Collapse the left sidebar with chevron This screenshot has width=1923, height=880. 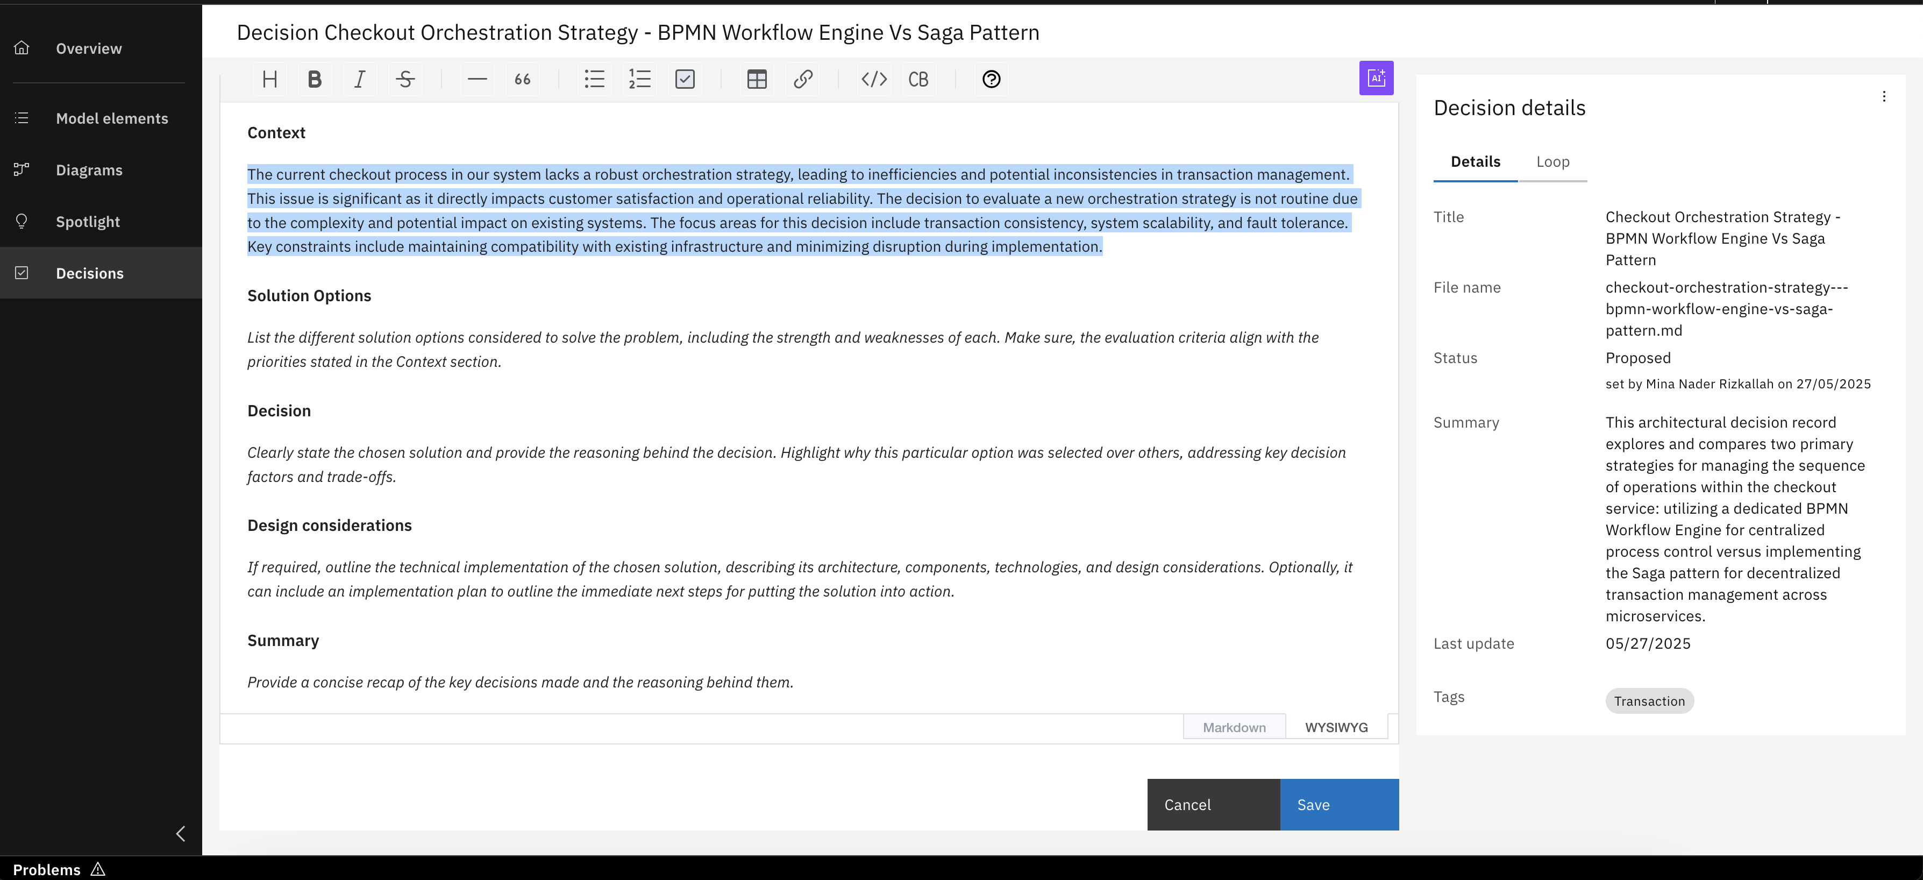[180, 833]
